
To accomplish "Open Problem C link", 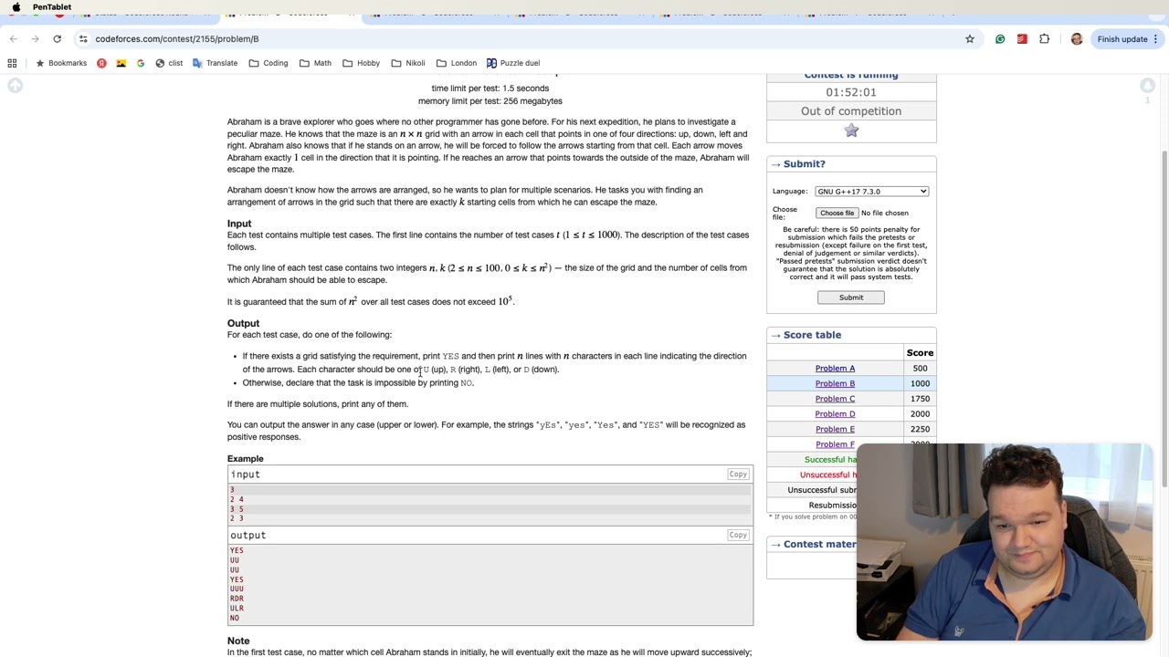I will (x=835, y=399).
